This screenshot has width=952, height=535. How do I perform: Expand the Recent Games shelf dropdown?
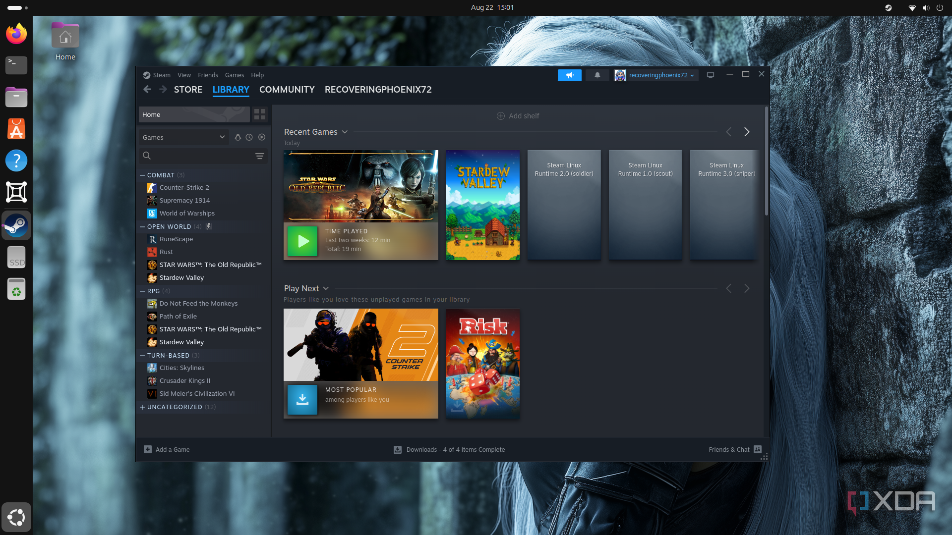pos(345,132)
